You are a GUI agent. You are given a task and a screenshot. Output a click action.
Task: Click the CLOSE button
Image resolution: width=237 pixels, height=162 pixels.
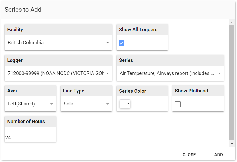(189, 155)
